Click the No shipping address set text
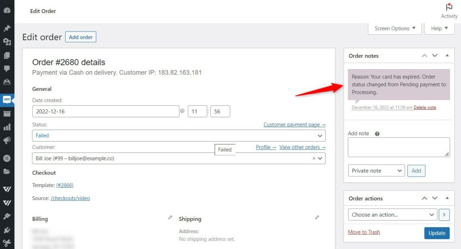The image size is (461, 249). (207, 239)
